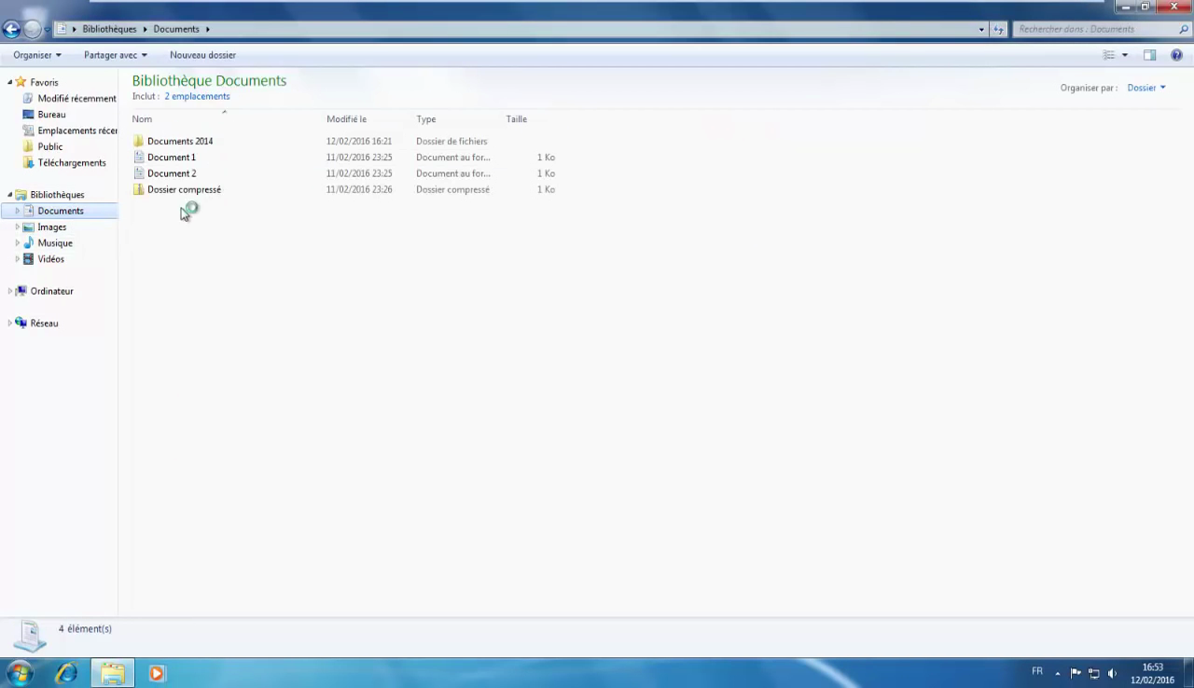Open Internet Explorer from the taskbar
1194x688 pixels.
[66, 673]
